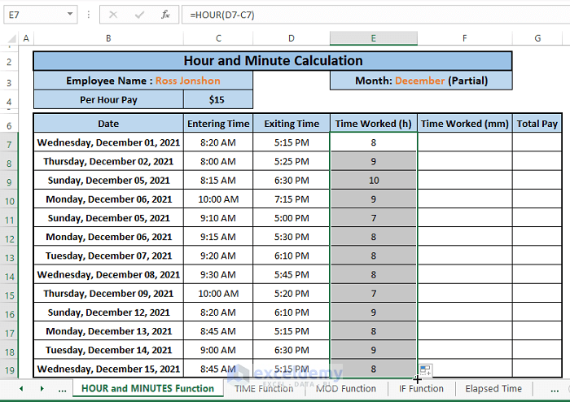Switch to the Elapsed Time sheet tab
Viewport: 570px width, 402px height.
493,388
